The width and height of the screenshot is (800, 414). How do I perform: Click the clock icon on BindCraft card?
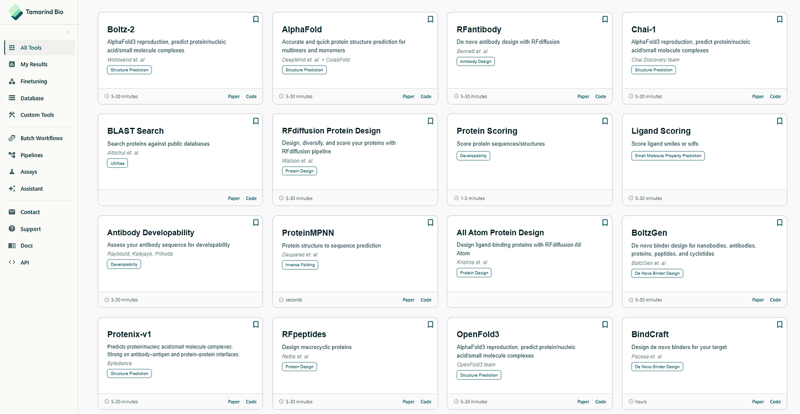(x=630, y=401)
